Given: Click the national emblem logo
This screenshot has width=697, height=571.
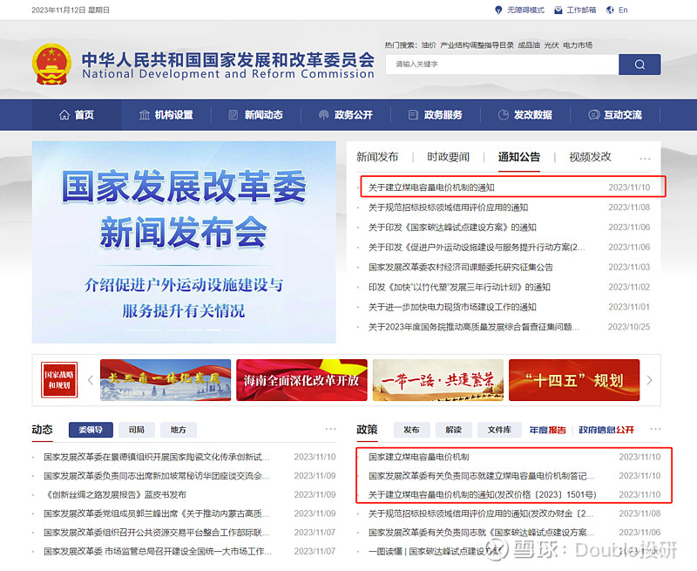Looking at the screenshot, I should [51, 65].
